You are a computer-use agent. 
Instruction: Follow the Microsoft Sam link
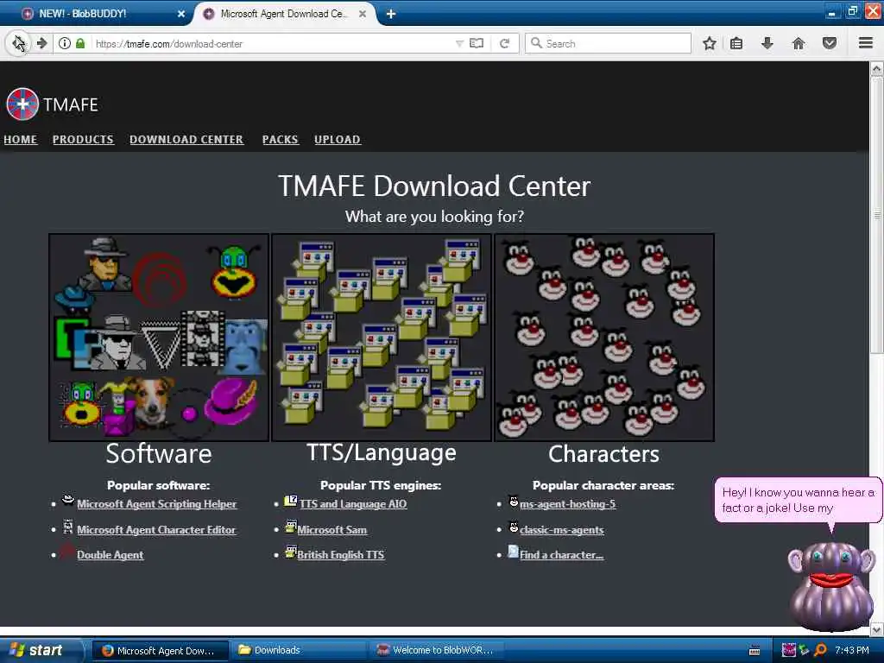(x=332, y=530)
